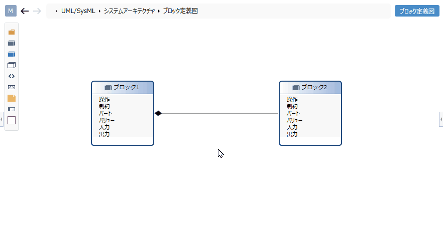Expand the left side panel handle
This screenshot has width=443, height=238.
pyautogui.click(x=2, y=119)
